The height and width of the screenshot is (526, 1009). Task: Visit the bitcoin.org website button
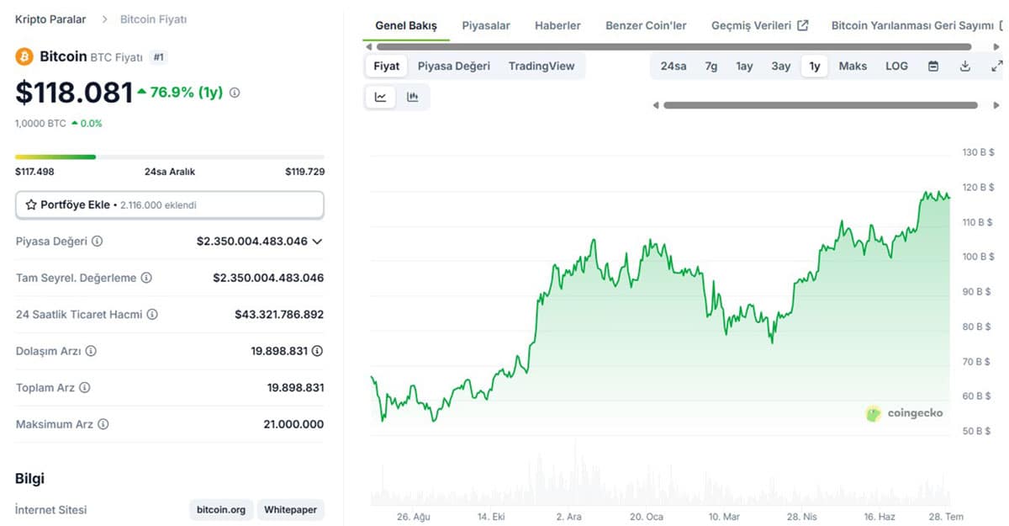220,509
